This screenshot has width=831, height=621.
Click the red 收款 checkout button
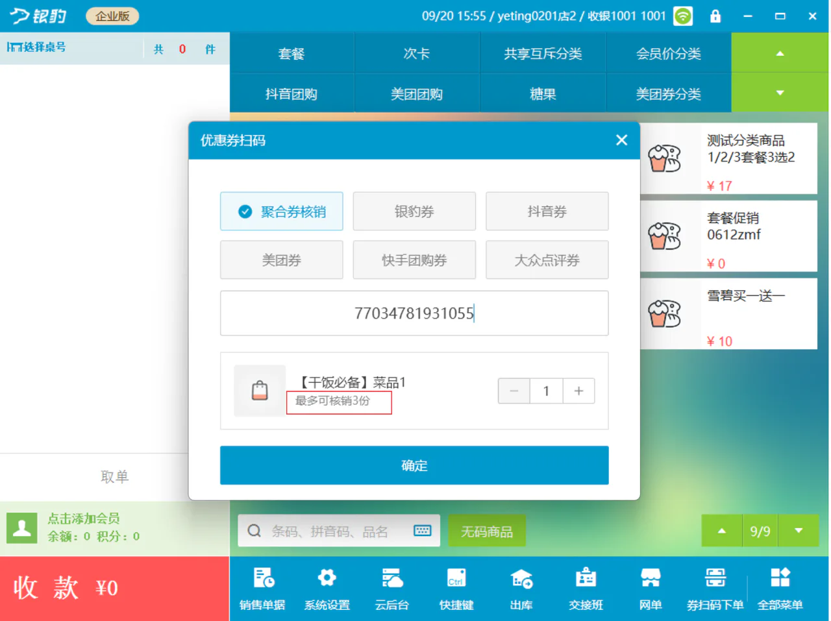point(115,588)
